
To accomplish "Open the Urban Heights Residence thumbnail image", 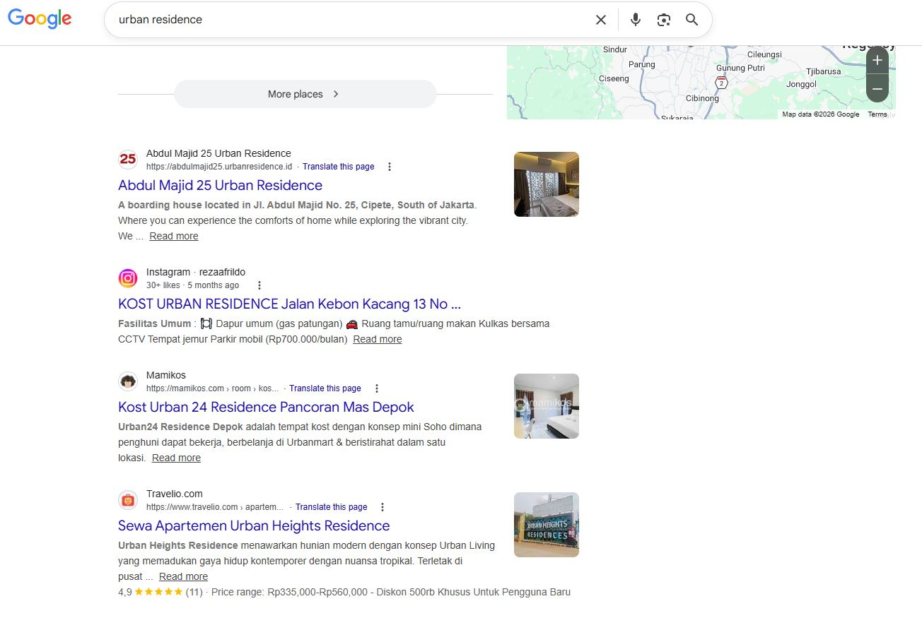I will [x=546, y=524].
